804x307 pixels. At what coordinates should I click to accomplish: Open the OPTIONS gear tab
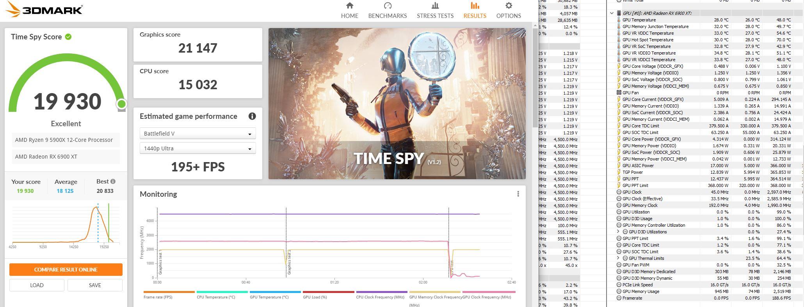pyautogui.click(x=509, y=11)
